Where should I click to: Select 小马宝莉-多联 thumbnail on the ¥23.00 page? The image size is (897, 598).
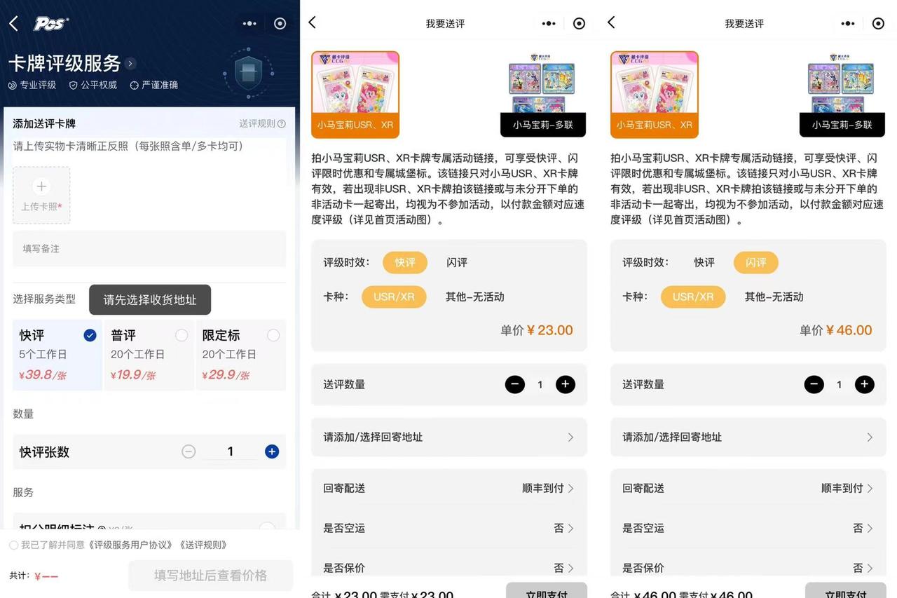point(542,95)
